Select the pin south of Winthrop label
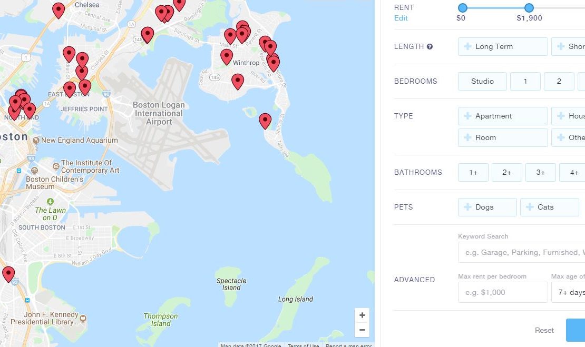585x347 pixels. tap(238, 82)
